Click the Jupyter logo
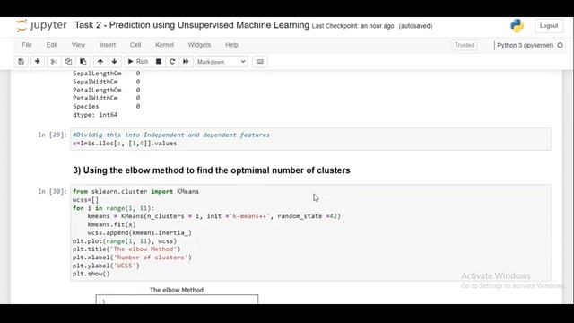This screenshot has height=323, width=574. [x=41, y=26]
